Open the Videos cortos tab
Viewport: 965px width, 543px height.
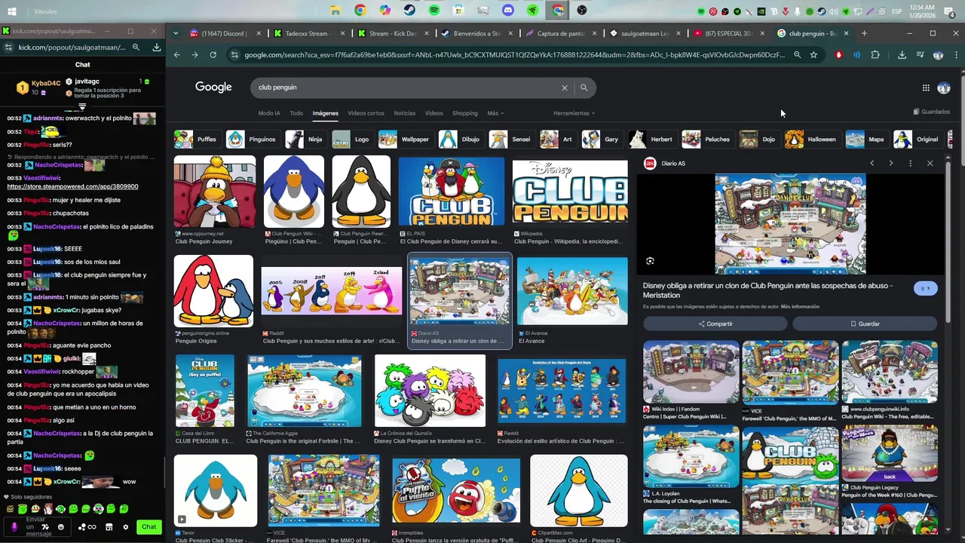(366, 113)
